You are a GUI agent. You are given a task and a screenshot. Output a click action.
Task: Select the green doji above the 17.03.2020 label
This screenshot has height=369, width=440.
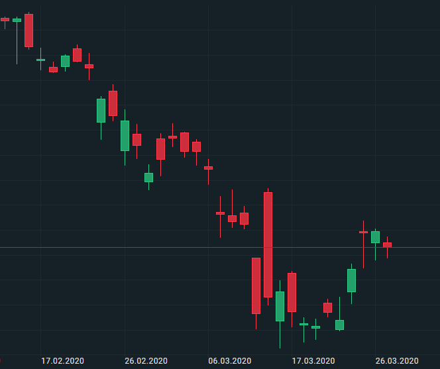click(x=315, y=327)
